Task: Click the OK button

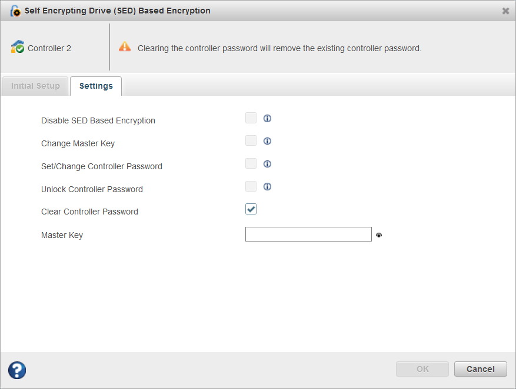Action: click(422, 369)
